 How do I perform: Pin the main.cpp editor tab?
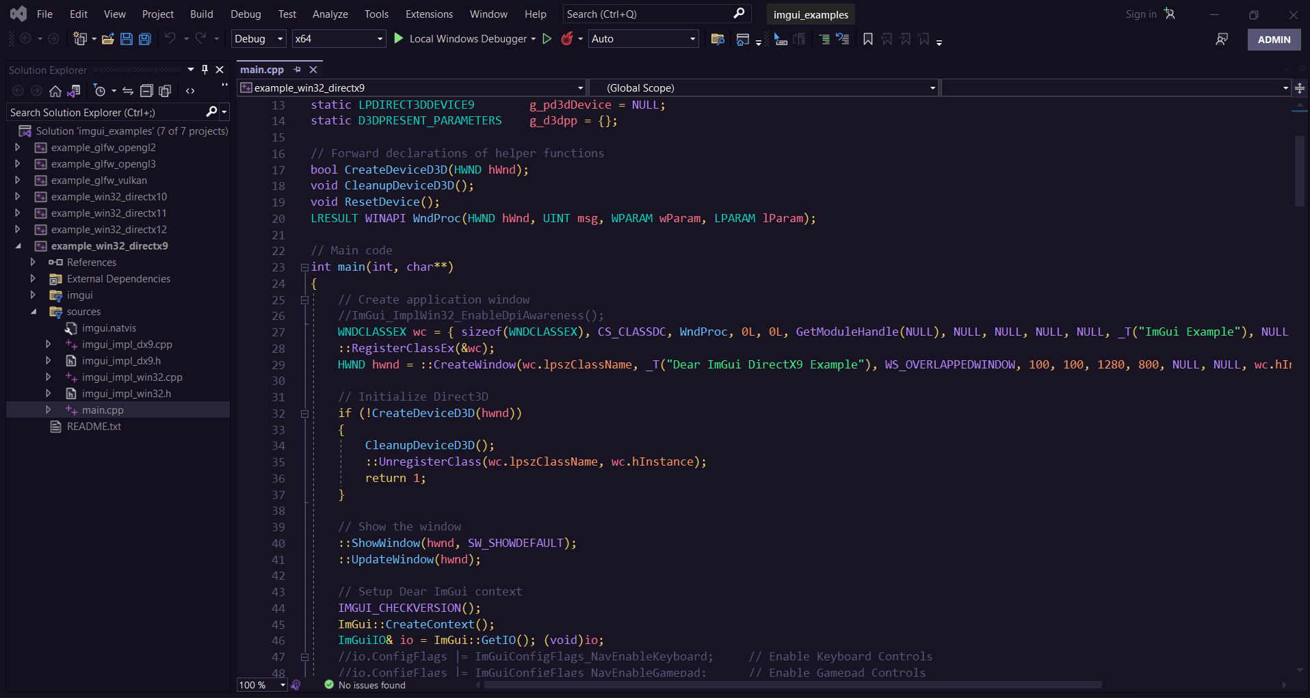(x=297, y=70)
